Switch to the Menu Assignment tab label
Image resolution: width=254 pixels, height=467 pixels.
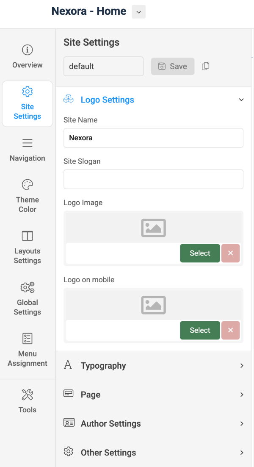coord(28,358)
